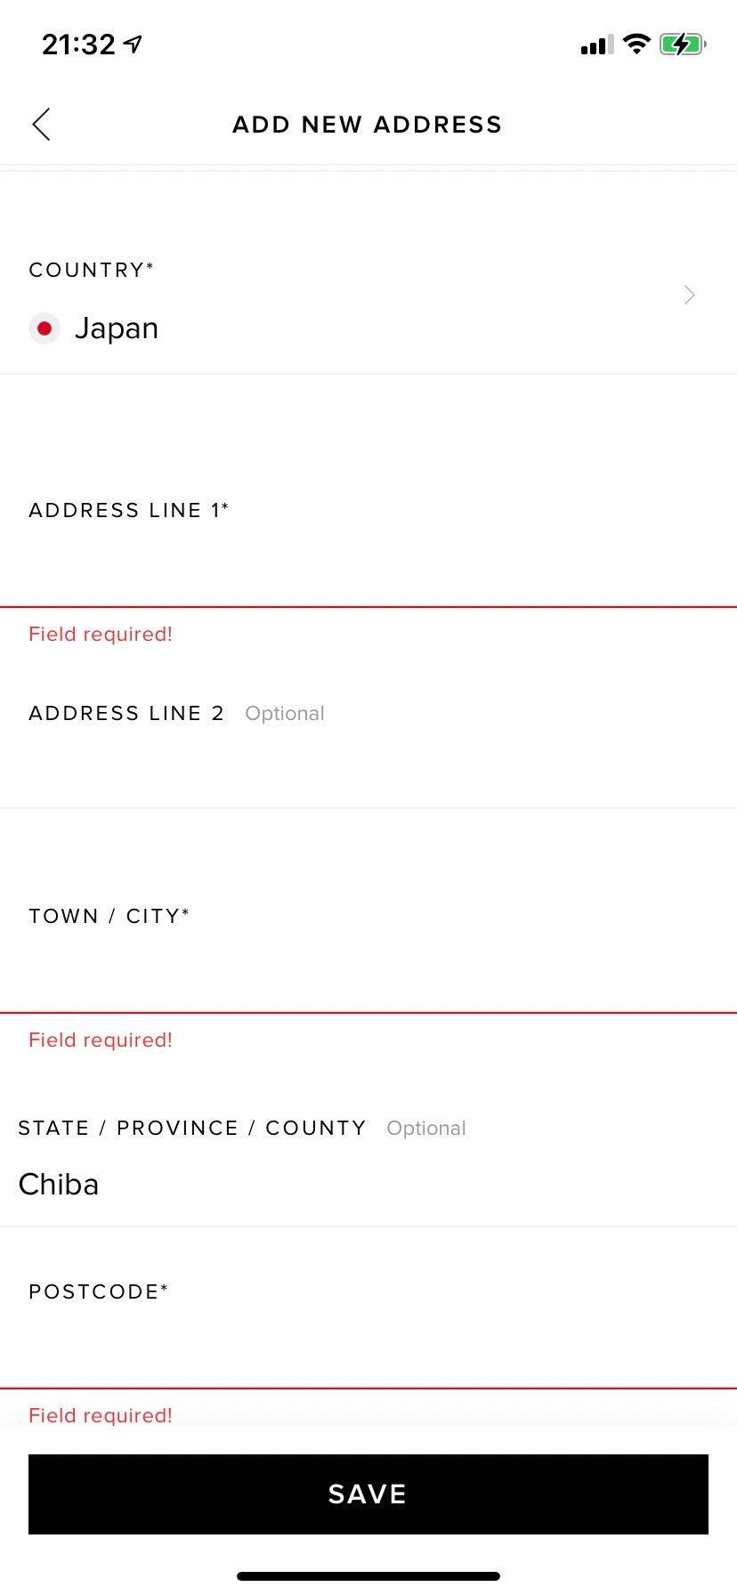Tap the Wi-Fi status icon
This screenshot has height=1595, width=737.
[636, 44]
